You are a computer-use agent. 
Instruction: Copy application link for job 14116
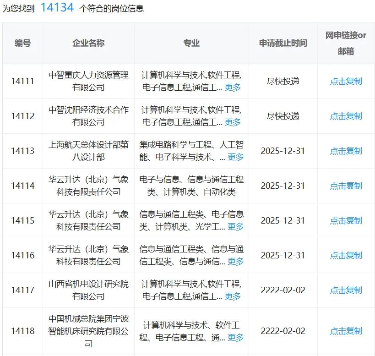(x=346, y=256)
